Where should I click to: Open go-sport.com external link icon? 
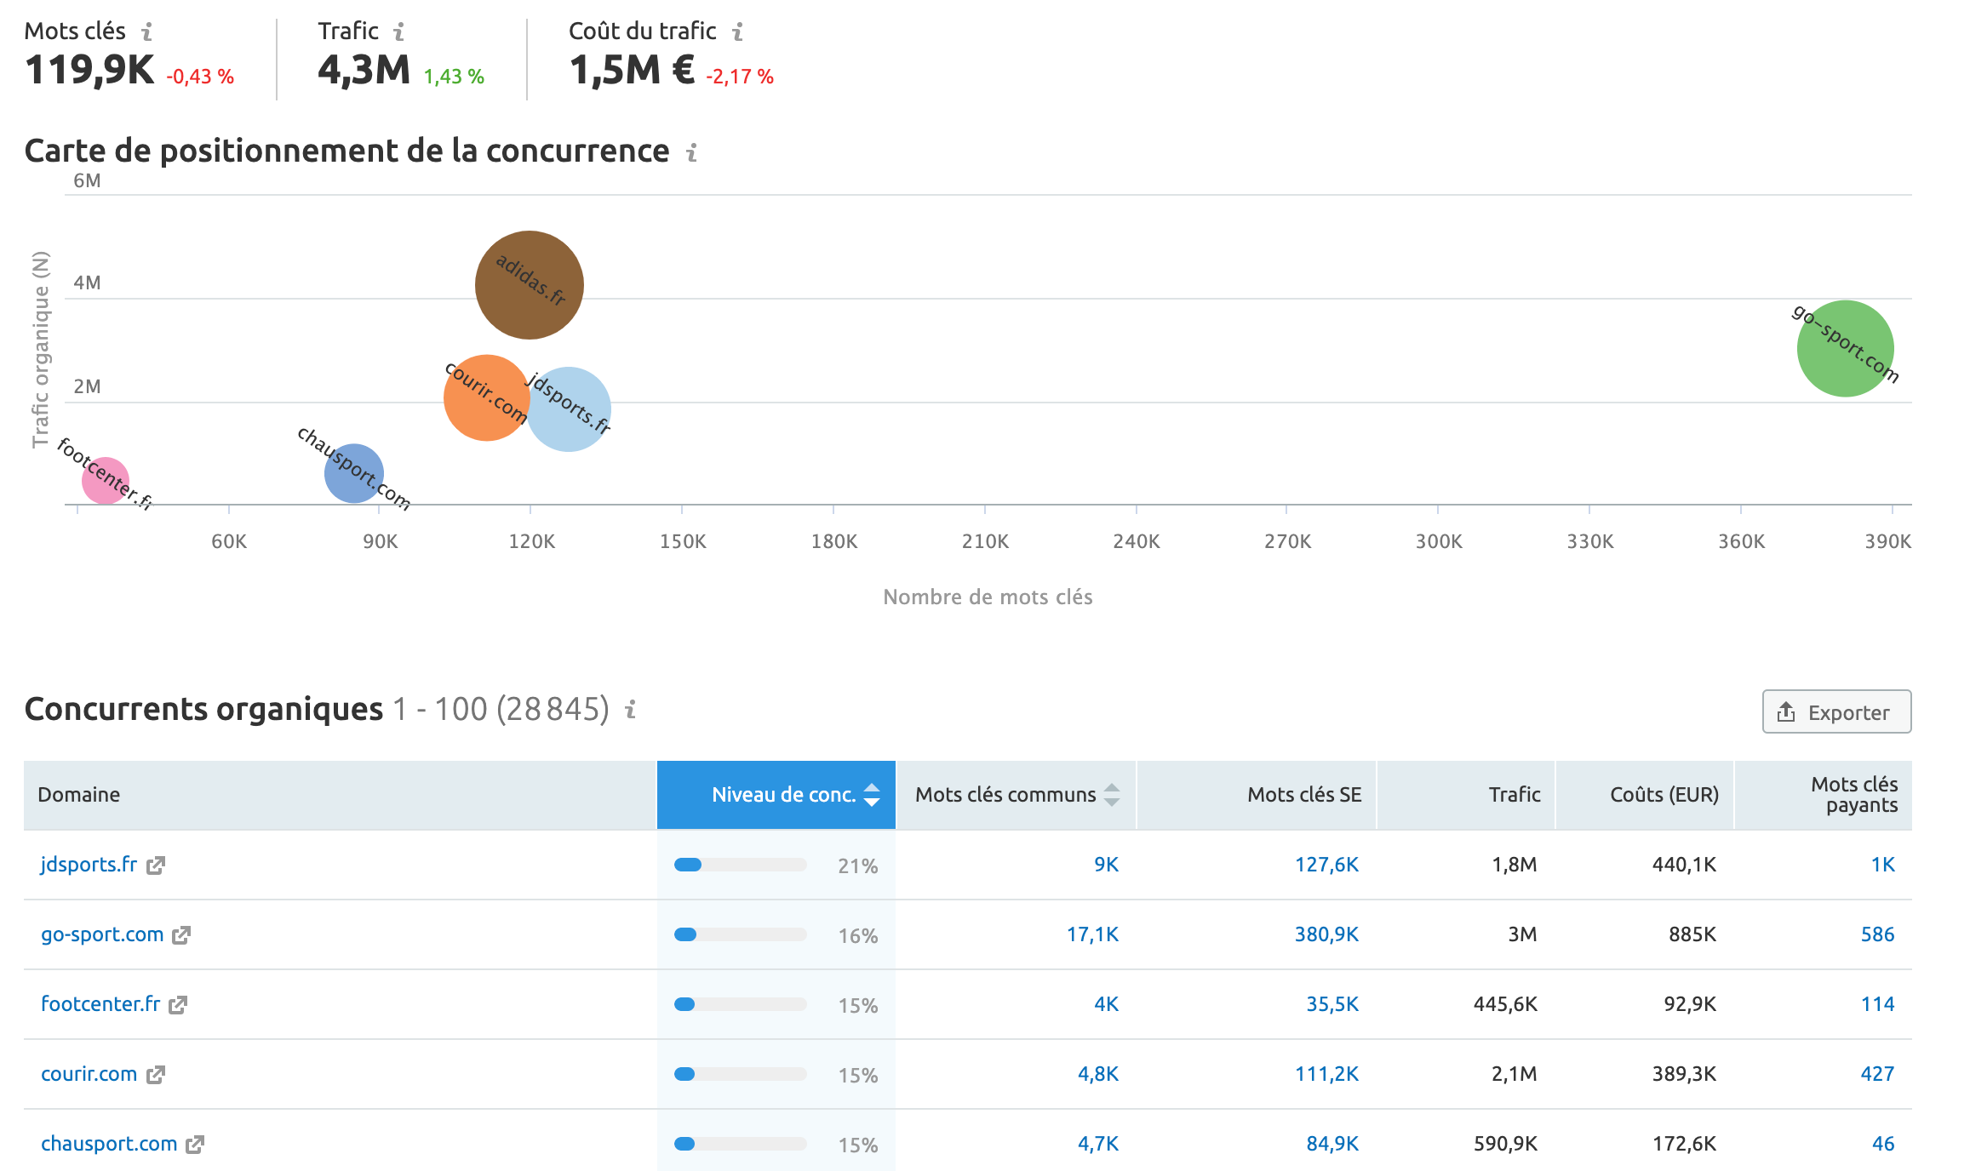point(181,935)
